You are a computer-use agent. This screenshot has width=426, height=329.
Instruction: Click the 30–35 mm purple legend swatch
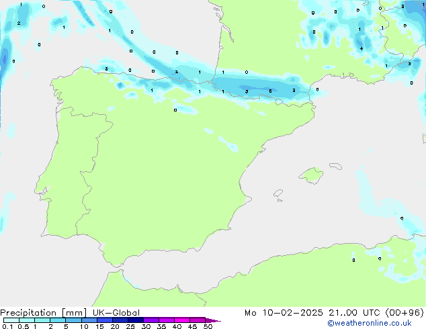[x=151, y=320]
